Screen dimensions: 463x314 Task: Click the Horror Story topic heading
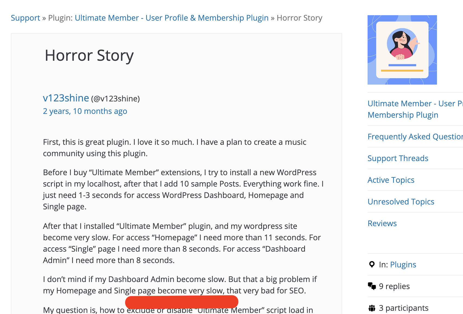click(x=89, y=55)
